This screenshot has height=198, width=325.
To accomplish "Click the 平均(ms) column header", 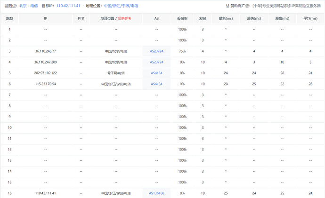I will (310, 18).
